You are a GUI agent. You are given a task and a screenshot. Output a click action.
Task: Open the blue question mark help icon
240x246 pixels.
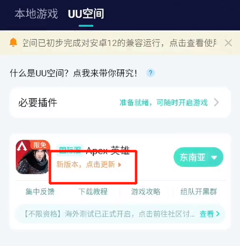[x=151, y=73]
